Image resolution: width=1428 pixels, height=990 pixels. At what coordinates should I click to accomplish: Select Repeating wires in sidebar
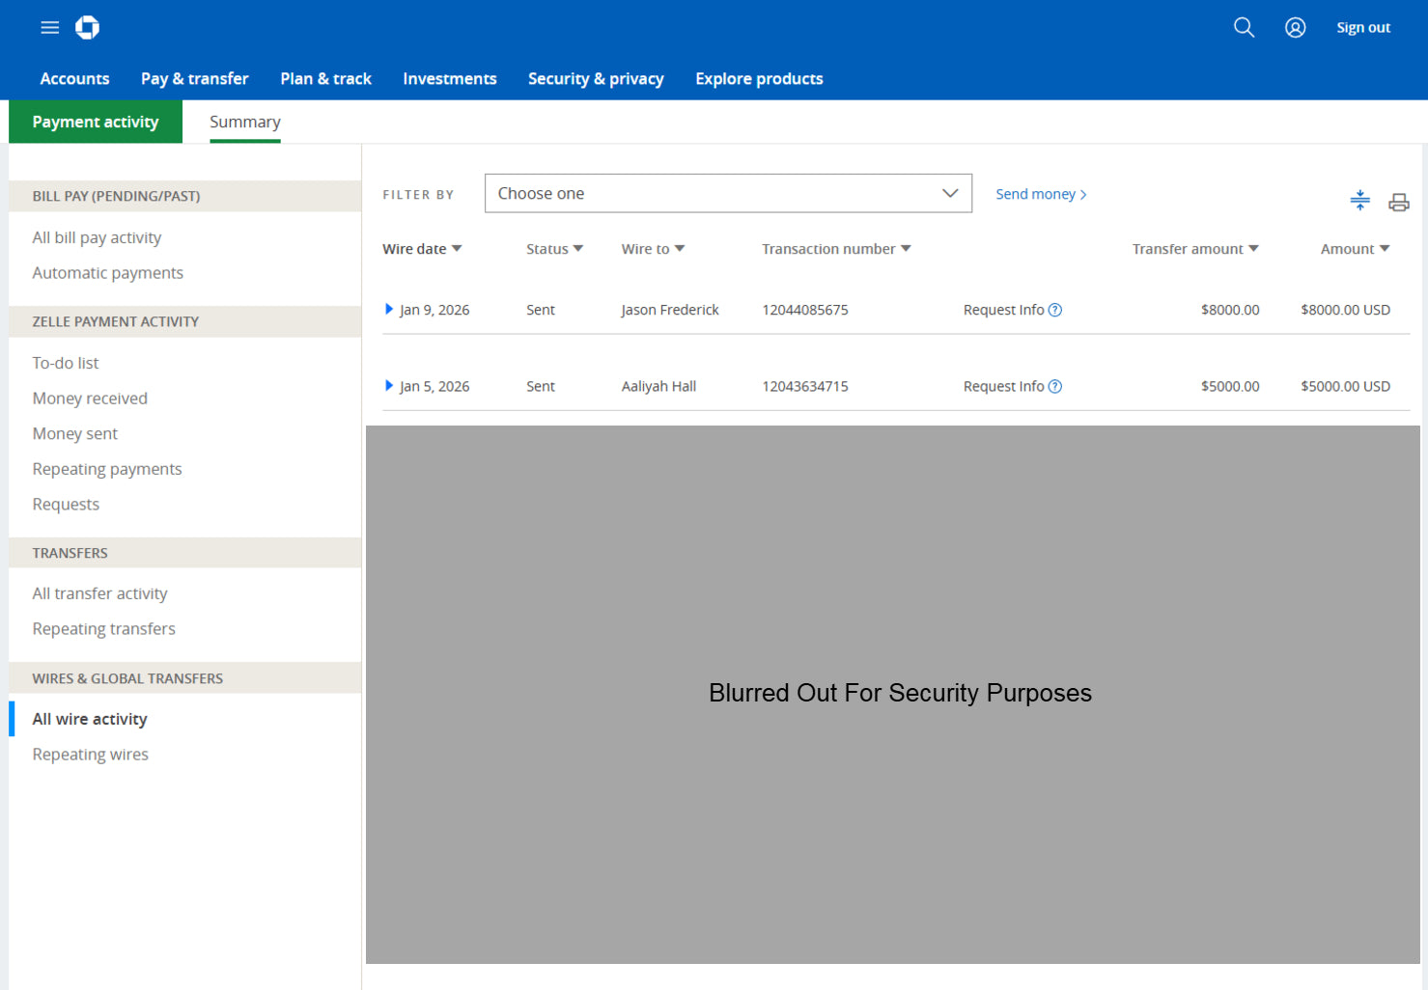(91, 755)
